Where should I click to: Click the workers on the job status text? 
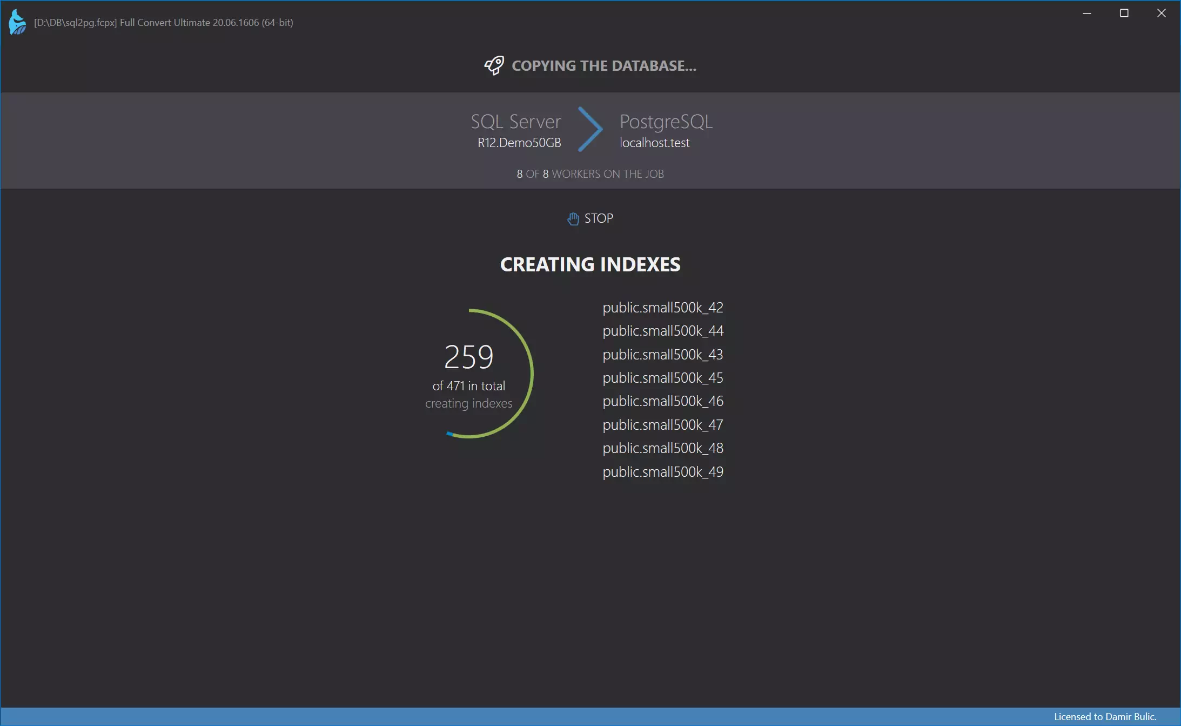click(x=590, y=174)
